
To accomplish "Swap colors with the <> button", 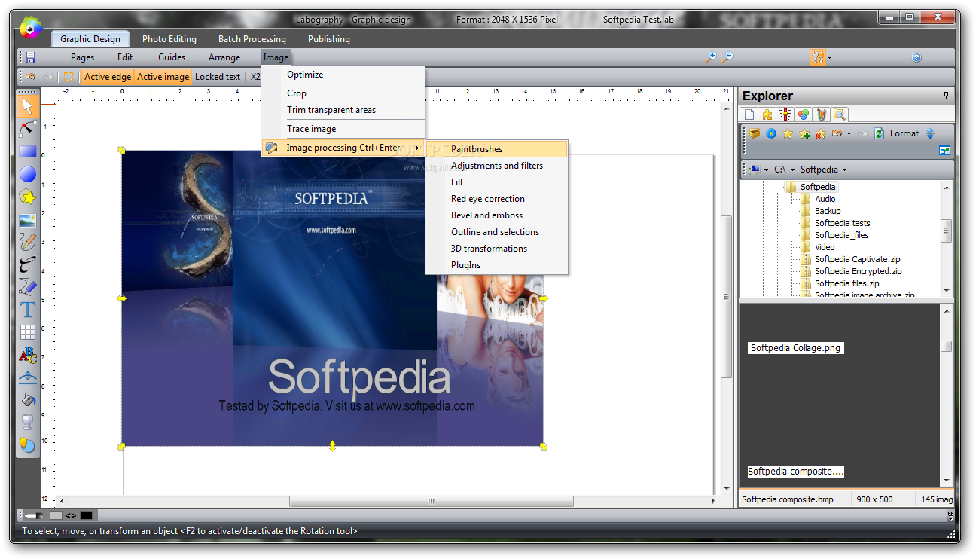I will coord(70,515).
